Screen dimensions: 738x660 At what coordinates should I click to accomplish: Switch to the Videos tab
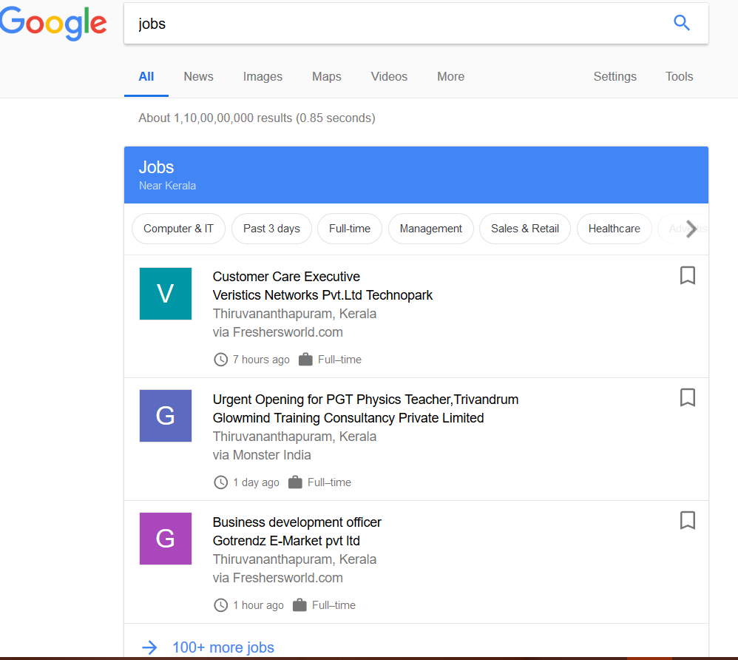389,77
